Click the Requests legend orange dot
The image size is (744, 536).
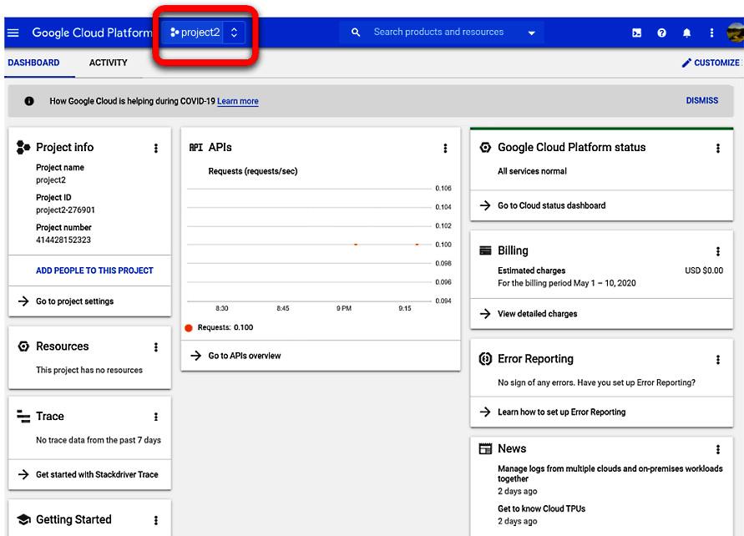click(189, 328)
